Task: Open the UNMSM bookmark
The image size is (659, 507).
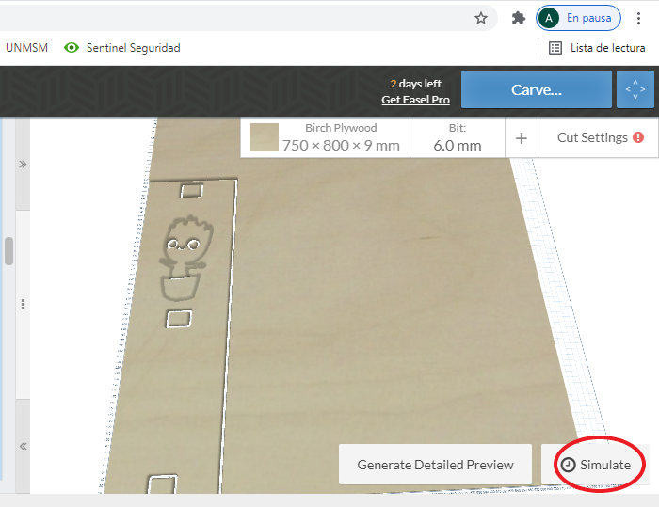Action: (27, 48)
